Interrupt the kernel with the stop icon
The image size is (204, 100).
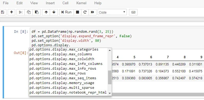click(x=78, y=12)
